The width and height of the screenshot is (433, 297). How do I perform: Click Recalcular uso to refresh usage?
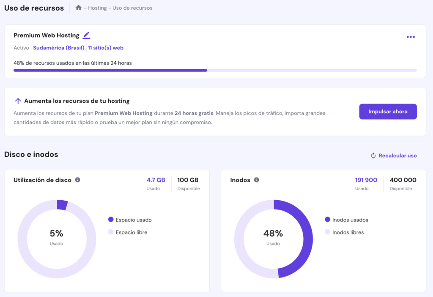tap(397, 155)
